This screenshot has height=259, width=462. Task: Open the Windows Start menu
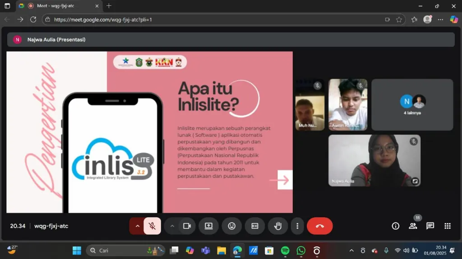pos(77,250)
